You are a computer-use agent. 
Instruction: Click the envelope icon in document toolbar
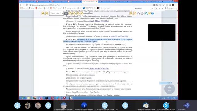click(149, 13)
